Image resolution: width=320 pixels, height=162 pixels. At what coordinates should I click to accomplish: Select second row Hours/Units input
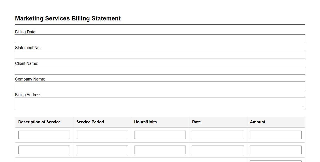pyautogui.click(x=160, y=150)
